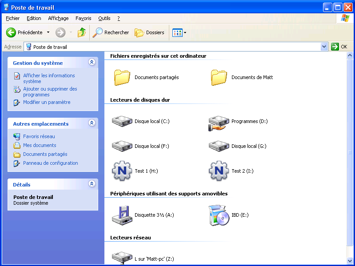The width and height of the screenshot is (355, 266).
Task: Click the Mes documents sidebar icon
Action: [x=17, y=145]
